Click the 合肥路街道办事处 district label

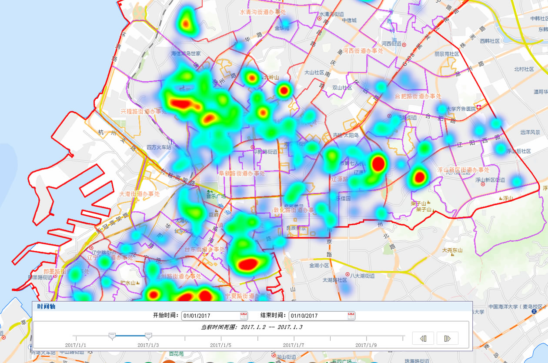[418, 96]
